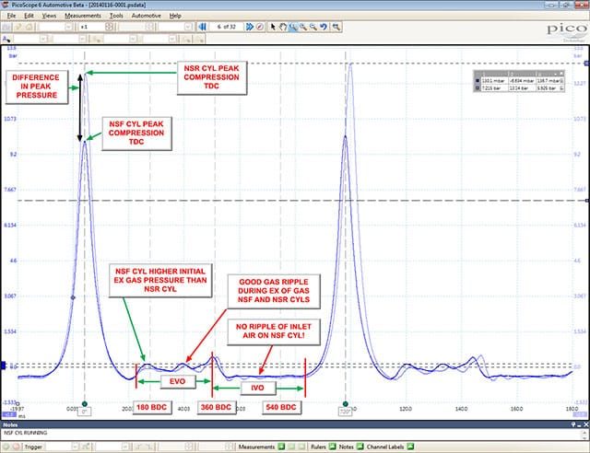Go to the previous waveform buffer
Screen dimensions: 590x453
[x=203, y=27]
